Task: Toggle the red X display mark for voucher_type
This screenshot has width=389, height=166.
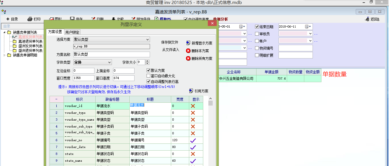Action: click(193, 113)
